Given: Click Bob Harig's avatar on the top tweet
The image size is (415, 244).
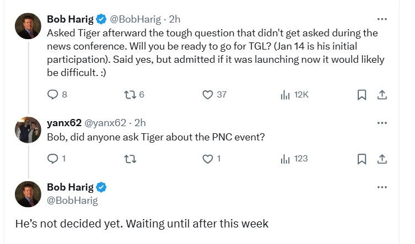Looking at the screenshot, I should point(28,26).
